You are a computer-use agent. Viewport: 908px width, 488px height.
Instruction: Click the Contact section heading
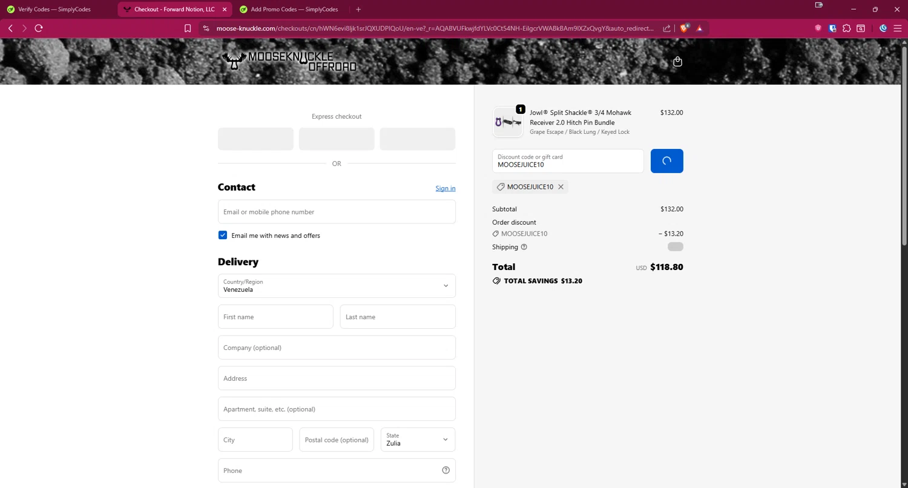pyautogui.click(x=237, y=187)
